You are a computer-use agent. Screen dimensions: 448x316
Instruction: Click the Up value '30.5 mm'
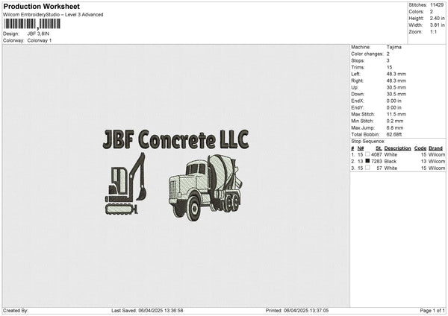[x=396, y=87]
